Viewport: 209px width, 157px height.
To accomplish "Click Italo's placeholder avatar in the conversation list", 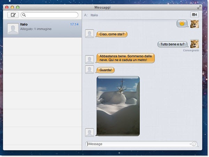I will [x=13, y=29].
